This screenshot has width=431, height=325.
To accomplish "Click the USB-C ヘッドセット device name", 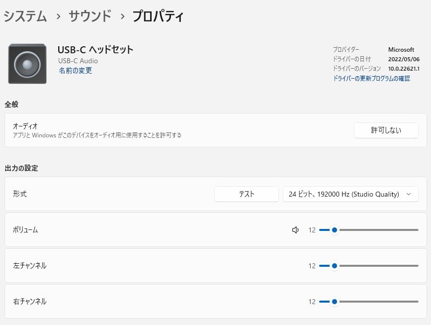I will click(x=95, y=50).
